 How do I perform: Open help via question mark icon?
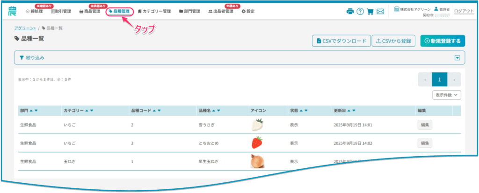[x=360, y=12]
